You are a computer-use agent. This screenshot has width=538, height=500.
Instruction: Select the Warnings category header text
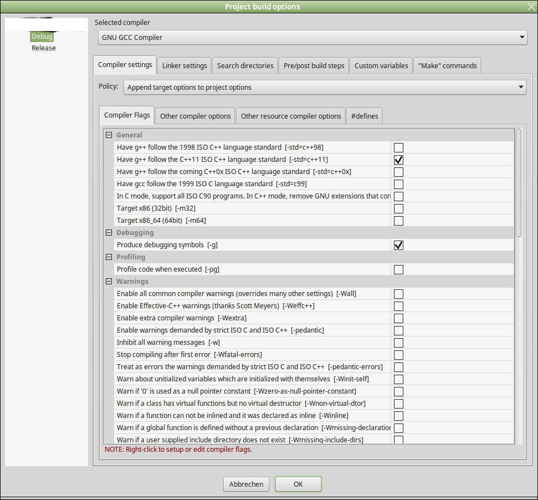tap(132, 282)
